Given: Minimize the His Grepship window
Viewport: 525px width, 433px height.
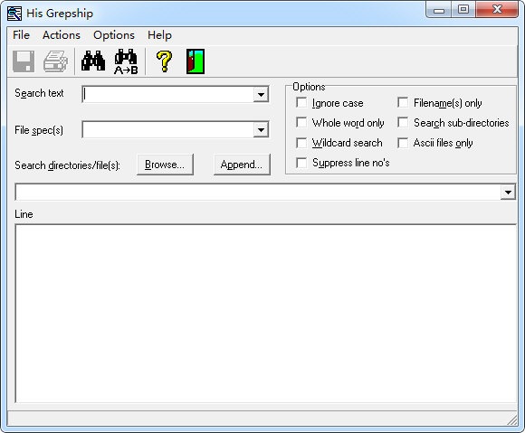Looking at the screenshot, I should coord(439,10).
